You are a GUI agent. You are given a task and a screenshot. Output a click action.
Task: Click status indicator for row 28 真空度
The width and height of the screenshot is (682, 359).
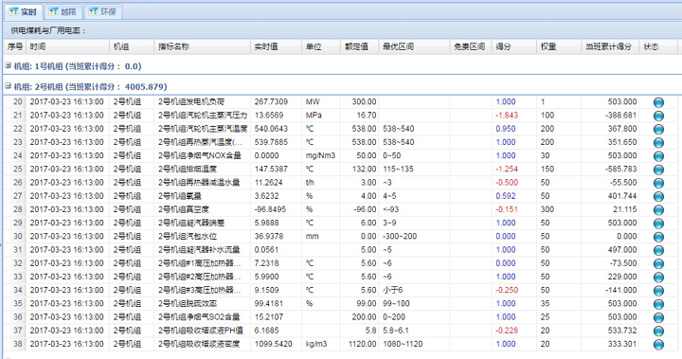(658, 210)
